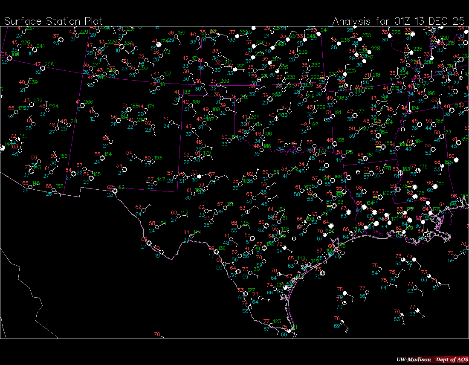The width and height of the screenshot is (469, 365).
Task: Select filled station circle labeled 41 and 174
Action: pos(159,44)
